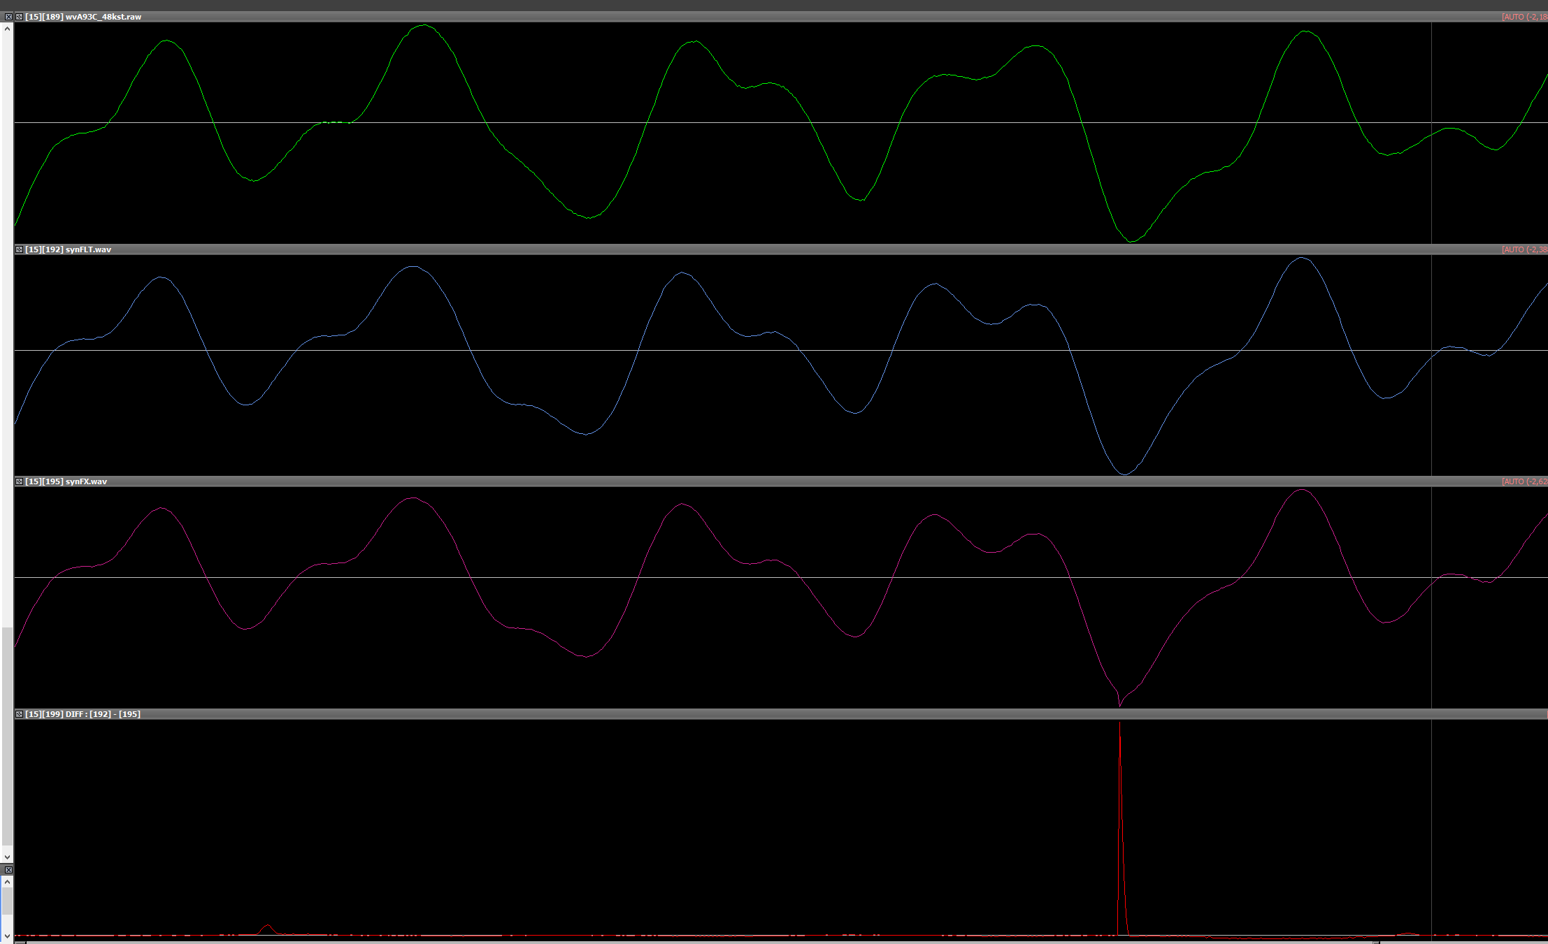
Task: Click the main vertical scrollbar thumb
Action: [x=7, y=735]
